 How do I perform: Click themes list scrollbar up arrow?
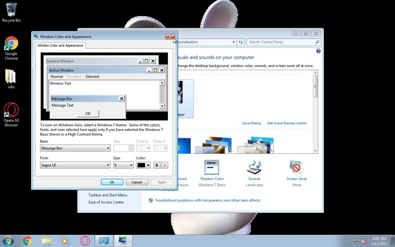315,73
